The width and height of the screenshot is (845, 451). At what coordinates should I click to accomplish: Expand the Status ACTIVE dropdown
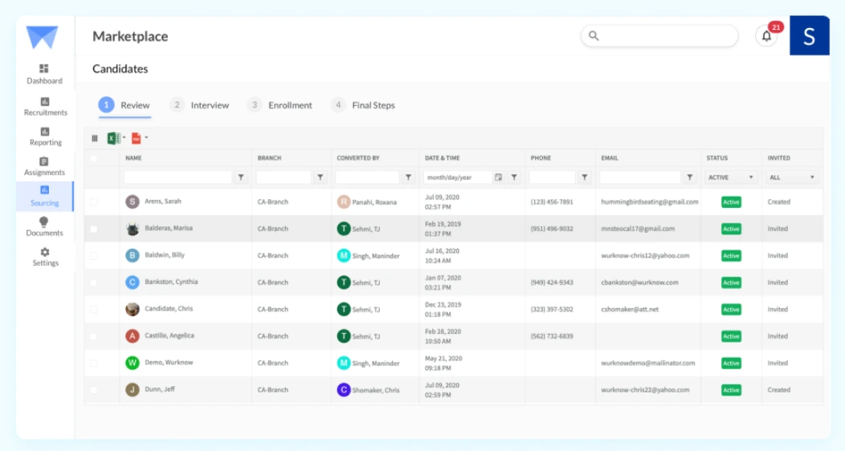731,177
